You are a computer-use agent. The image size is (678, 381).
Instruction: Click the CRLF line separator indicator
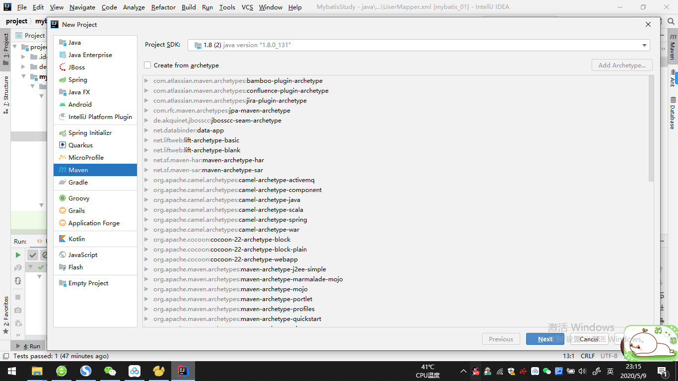tap(588, 356)
